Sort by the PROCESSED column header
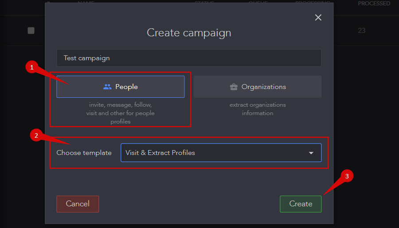The width and height of the screenshot is (399, 228). coord(374,4)
